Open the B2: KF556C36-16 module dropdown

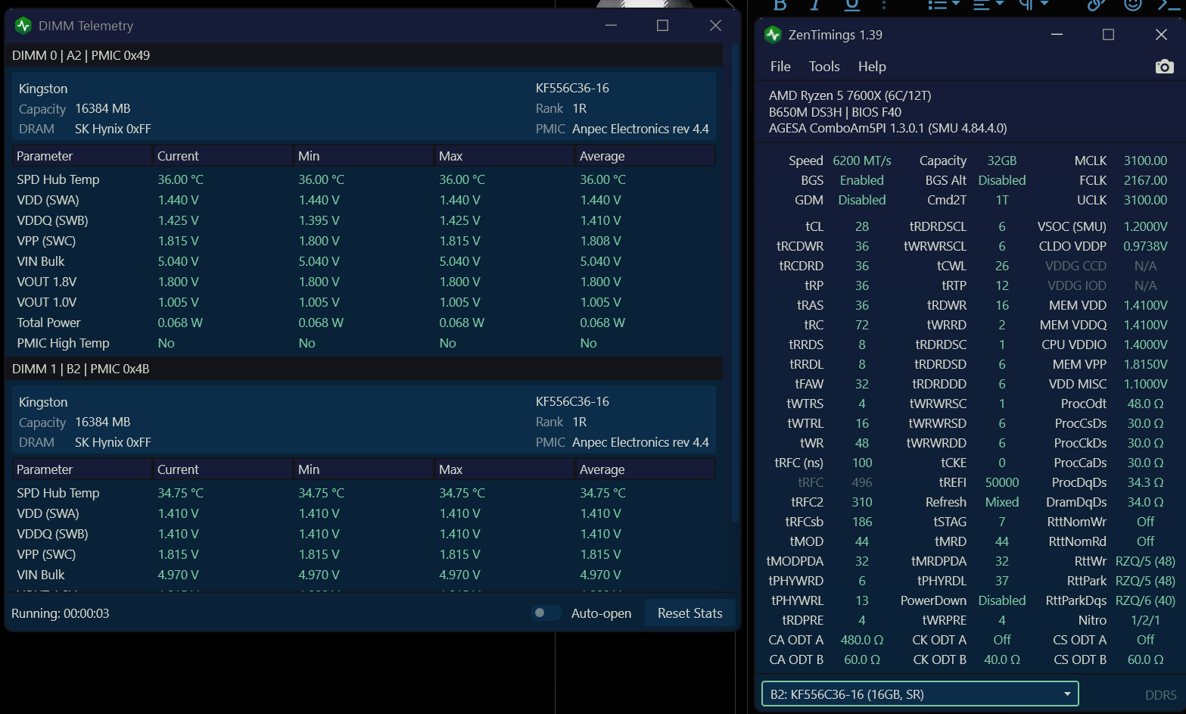920,694
